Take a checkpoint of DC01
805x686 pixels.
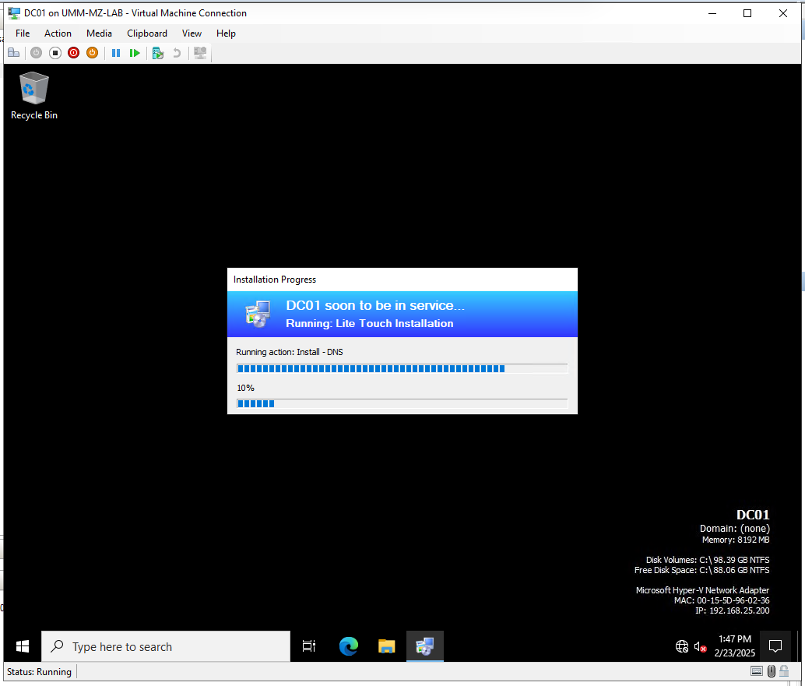pyautogui.click(x=157, y=52)
